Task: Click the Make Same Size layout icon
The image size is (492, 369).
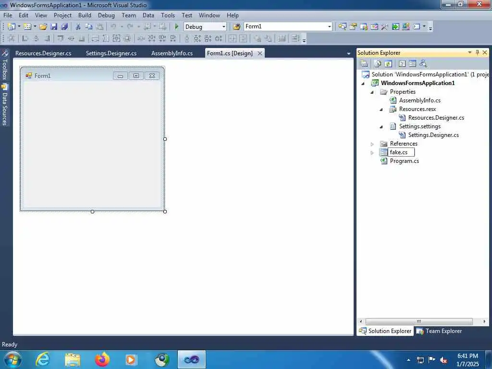Action: coord(116,38)
